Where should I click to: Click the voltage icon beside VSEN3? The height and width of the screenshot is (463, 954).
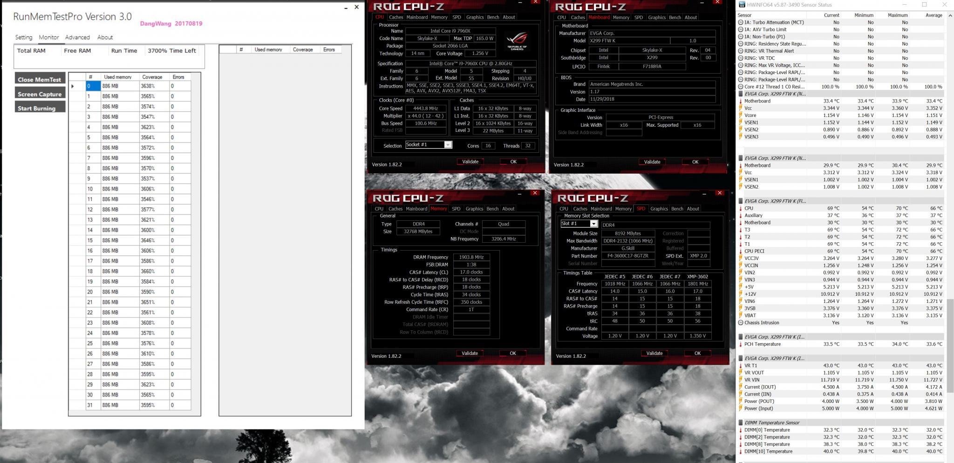741,136
